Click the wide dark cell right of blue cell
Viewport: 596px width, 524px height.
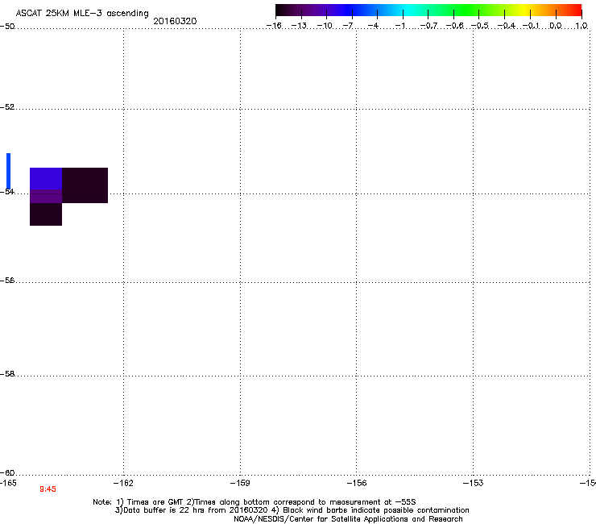click(x=85, y=185)
